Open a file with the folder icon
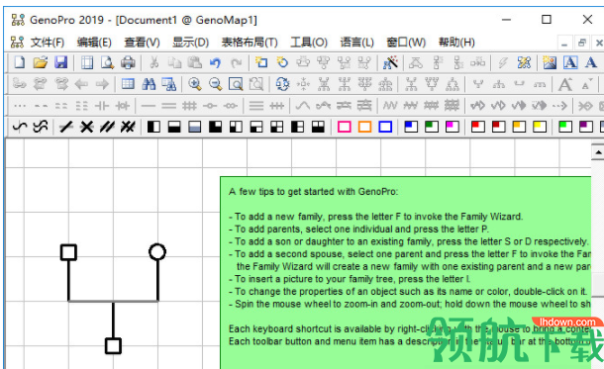604x369 pixels. pyautogui.click(x=40, y=62)
